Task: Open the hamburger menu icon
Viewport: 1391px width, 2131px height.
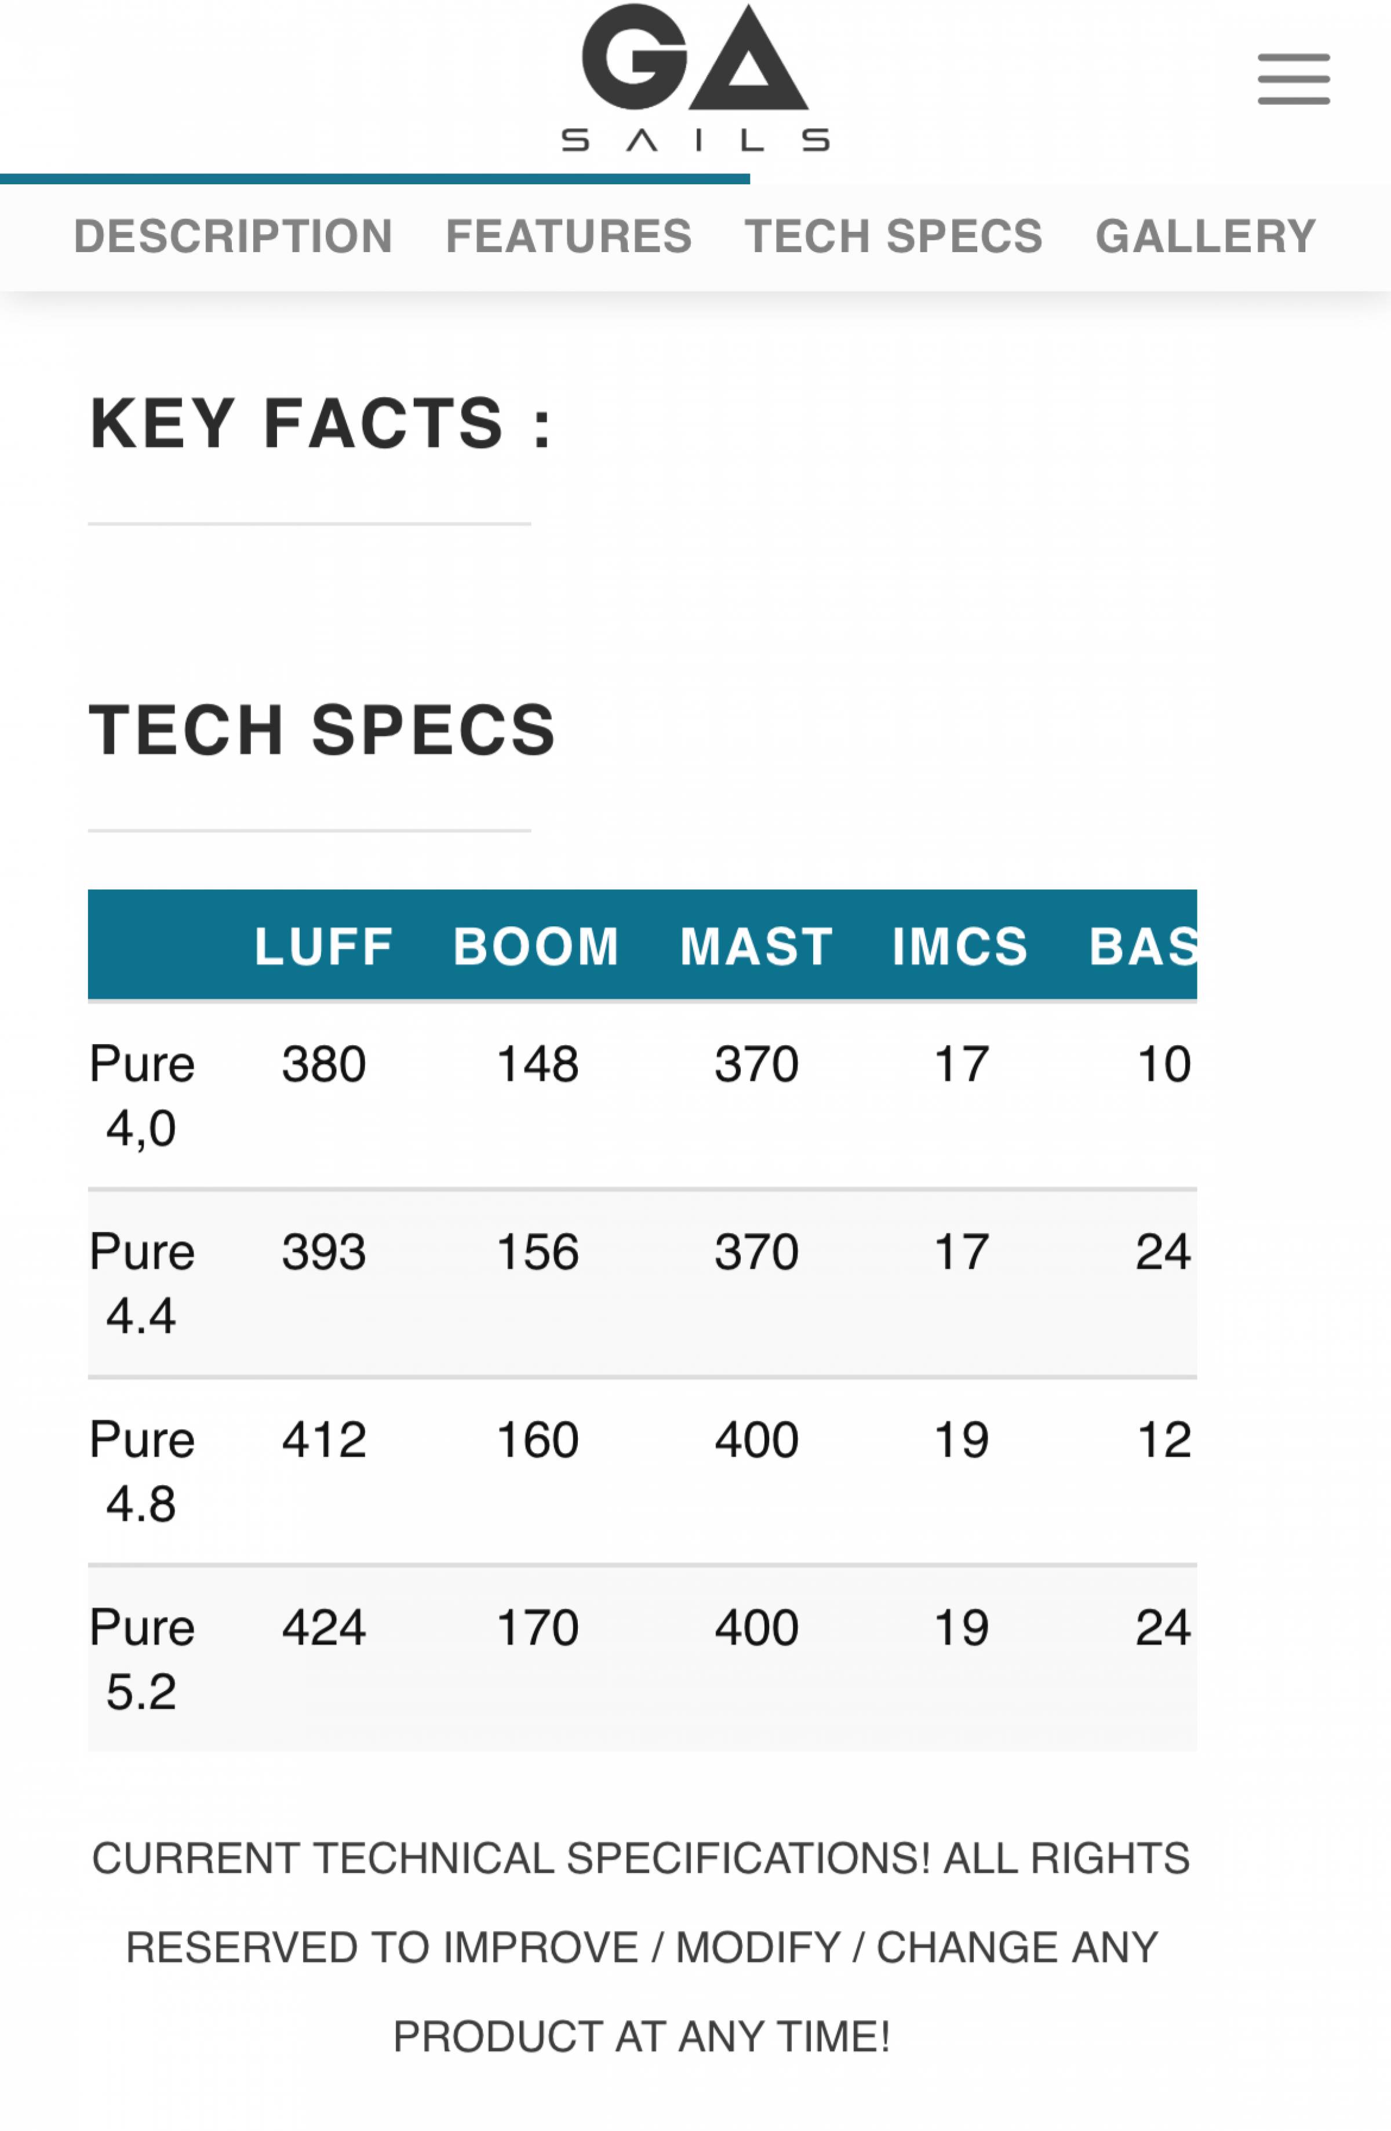Action: 1292,79
